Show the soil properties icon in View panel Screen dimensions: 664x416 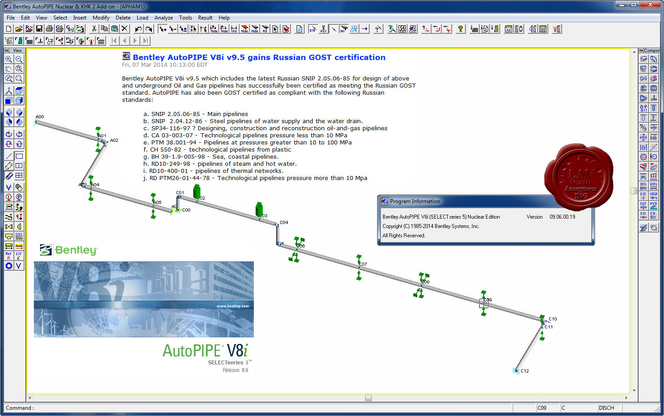(x=19, y=236)
